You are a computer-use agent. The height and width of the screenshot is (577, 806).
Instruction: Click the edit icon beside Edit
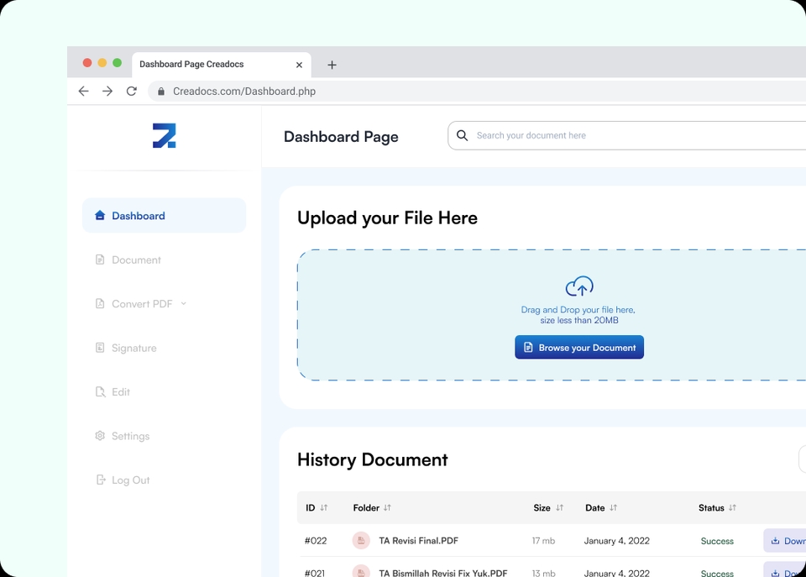coord(100,392)
